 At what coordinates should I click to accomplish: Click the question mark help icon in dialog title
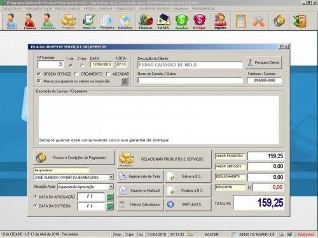(x=280, y=47)
